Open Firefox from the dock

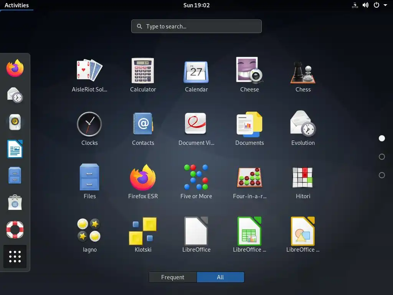click(15, 68)
